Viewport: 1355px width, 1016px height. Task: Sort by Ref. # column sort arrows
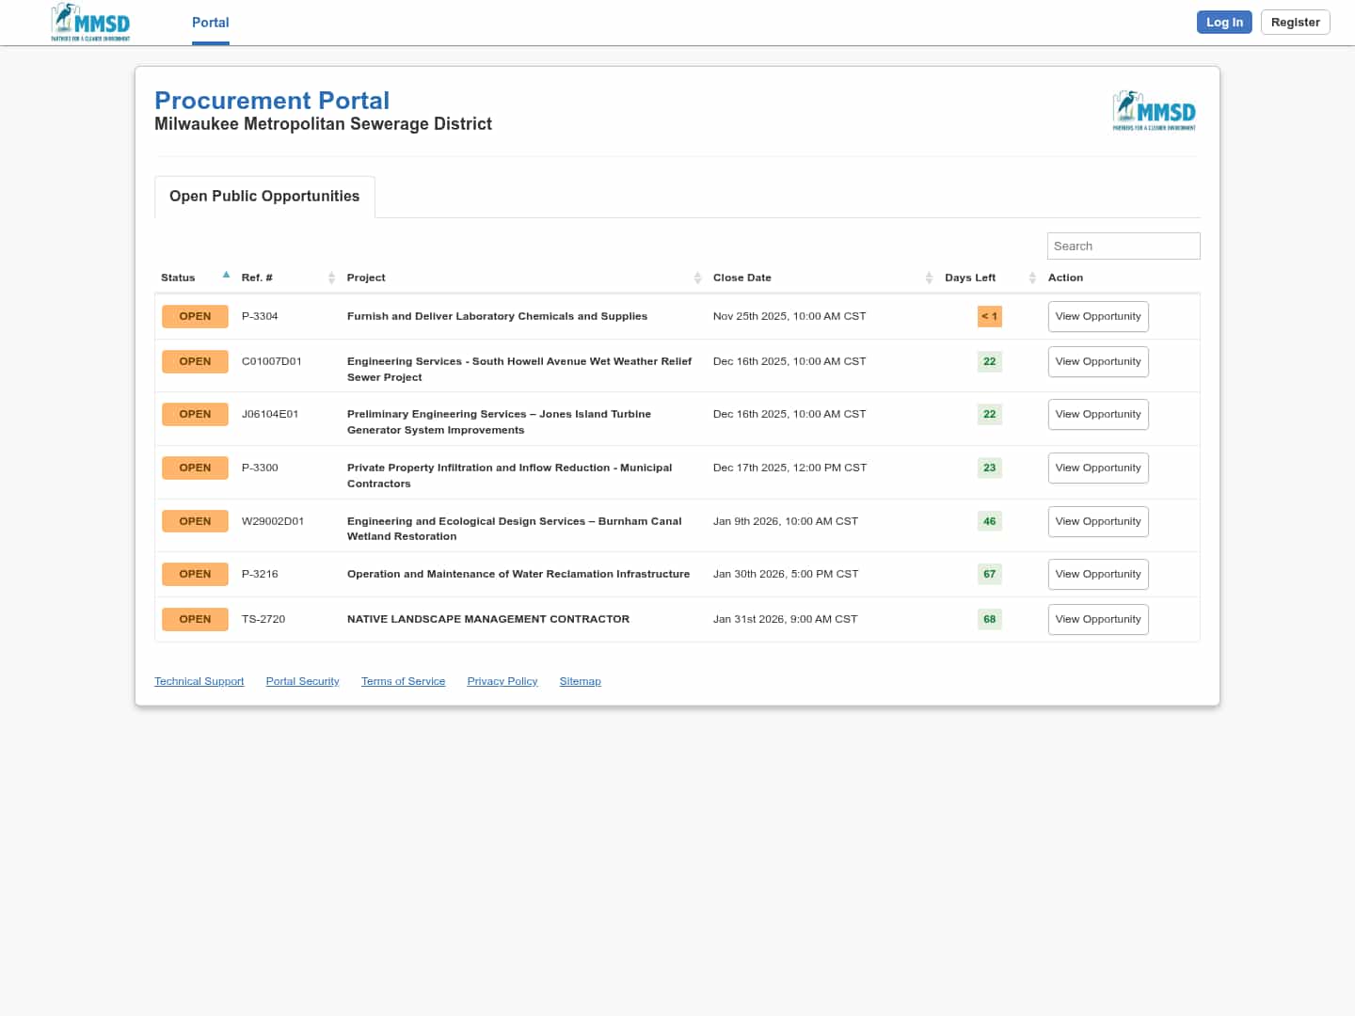[x=331, y=278]
